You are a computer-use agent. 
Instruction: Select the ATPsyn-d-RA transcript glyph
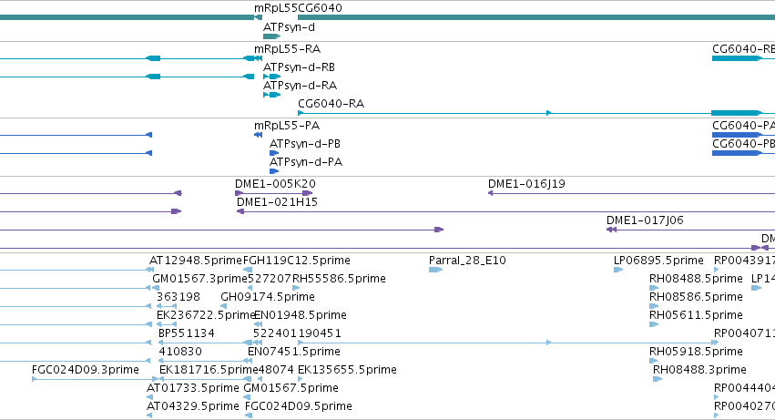tap(272, 95)
